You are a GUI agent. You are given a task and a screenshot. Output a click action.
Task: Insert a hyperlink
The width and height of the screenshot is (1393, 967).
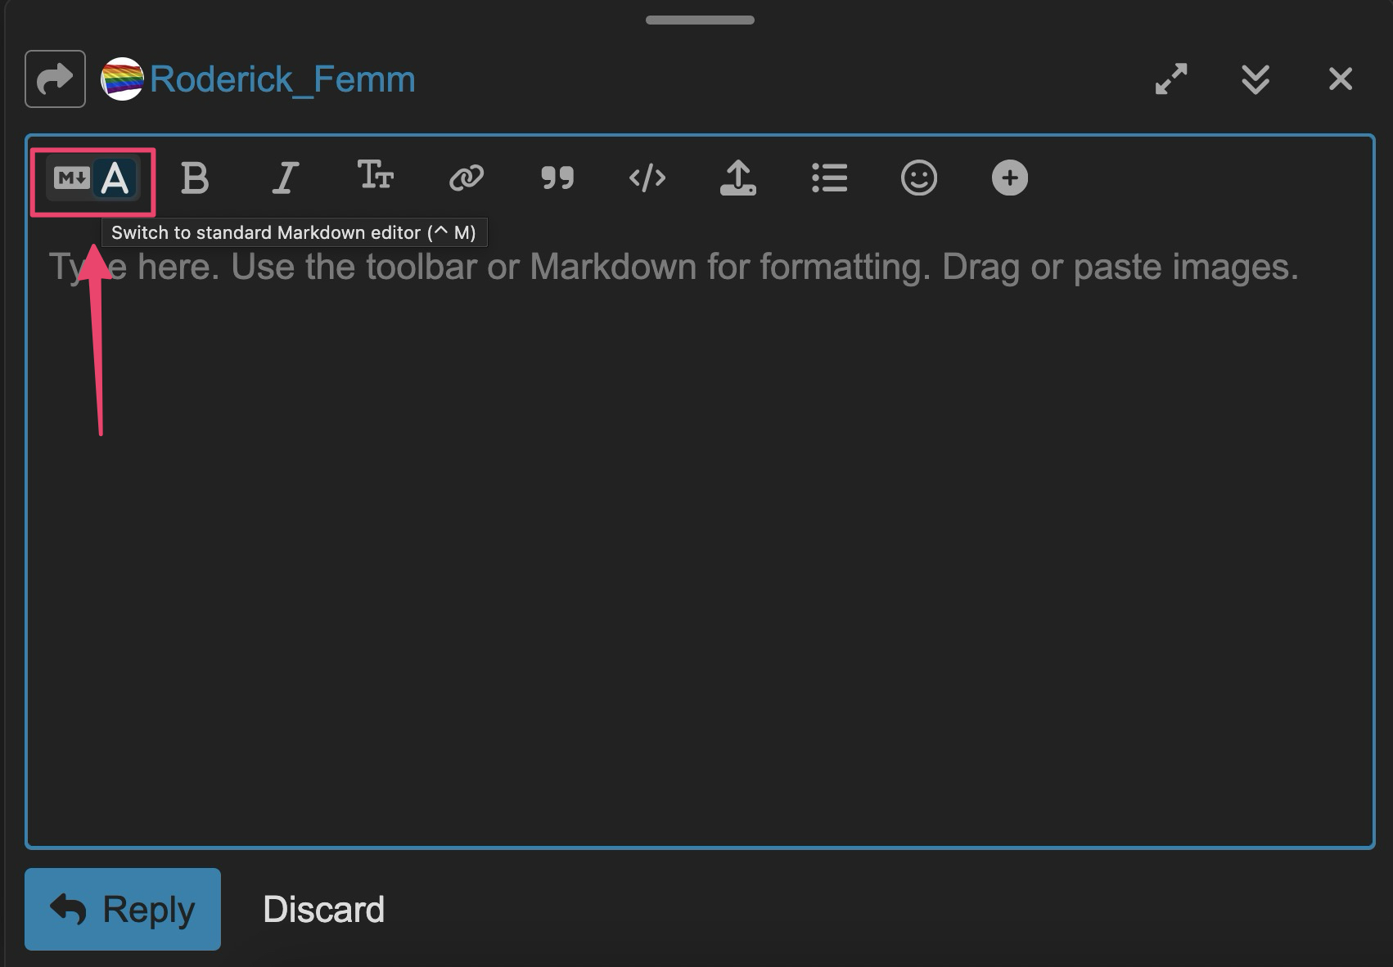(x=467, y=178)
